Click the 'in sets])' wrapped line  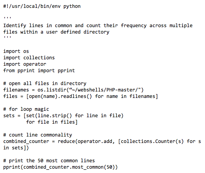(16, 148)
